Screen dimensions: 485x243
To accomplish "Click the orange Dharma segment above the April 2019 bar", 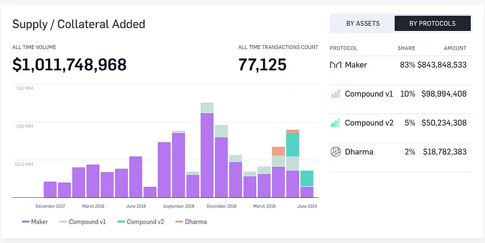I will click(x=279, y=151).
